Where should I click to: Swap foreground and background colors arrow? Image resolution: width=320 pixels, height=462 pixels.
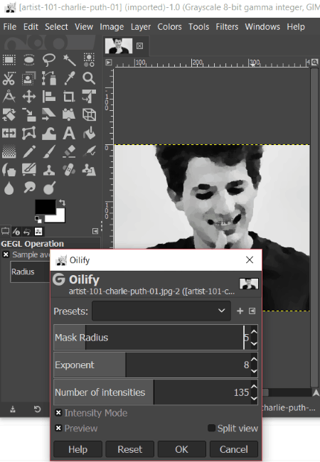coord(62,203)
